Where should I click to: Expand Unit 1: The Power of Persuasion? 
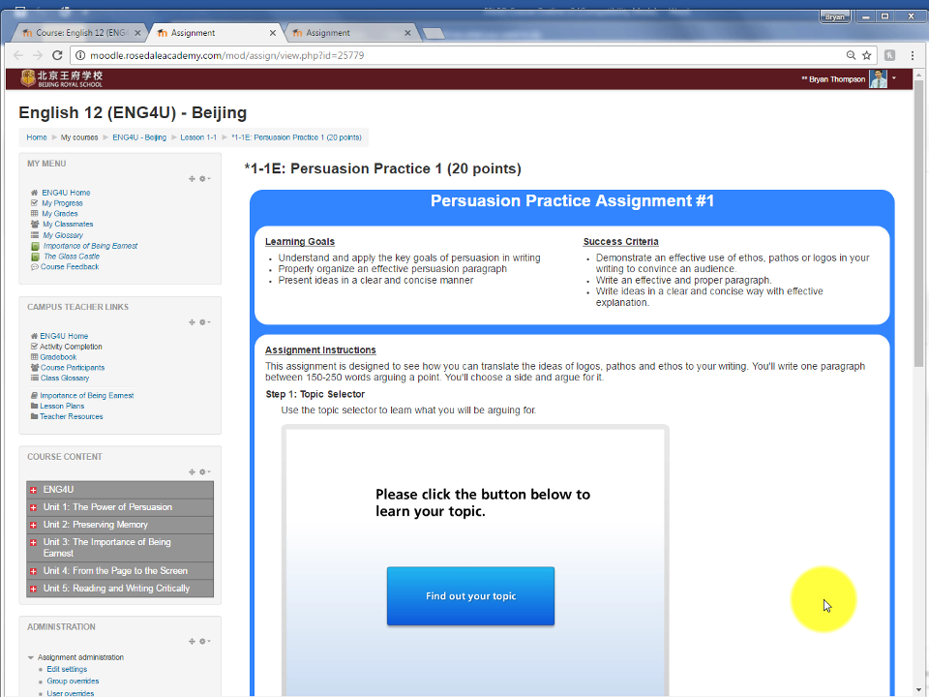[33, 508]
